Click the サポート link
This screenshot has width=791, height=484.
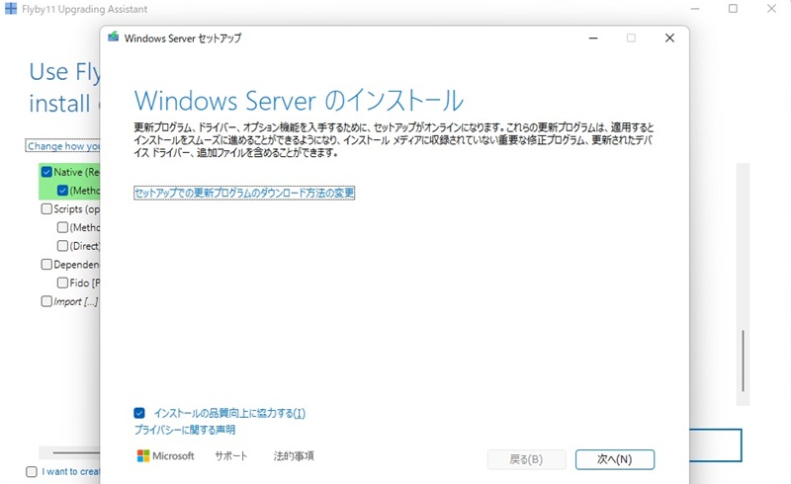click(230, 456)
